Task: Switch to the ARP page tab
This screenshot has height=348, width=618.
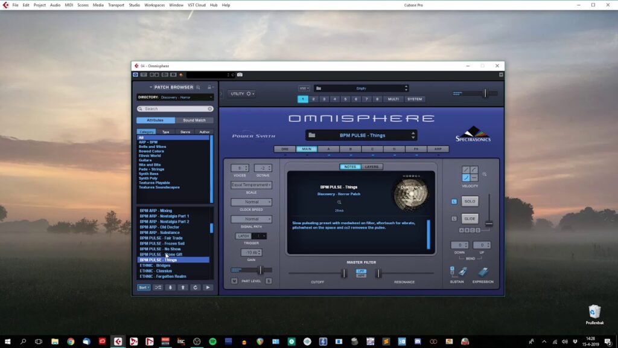Action: [438, 149]
